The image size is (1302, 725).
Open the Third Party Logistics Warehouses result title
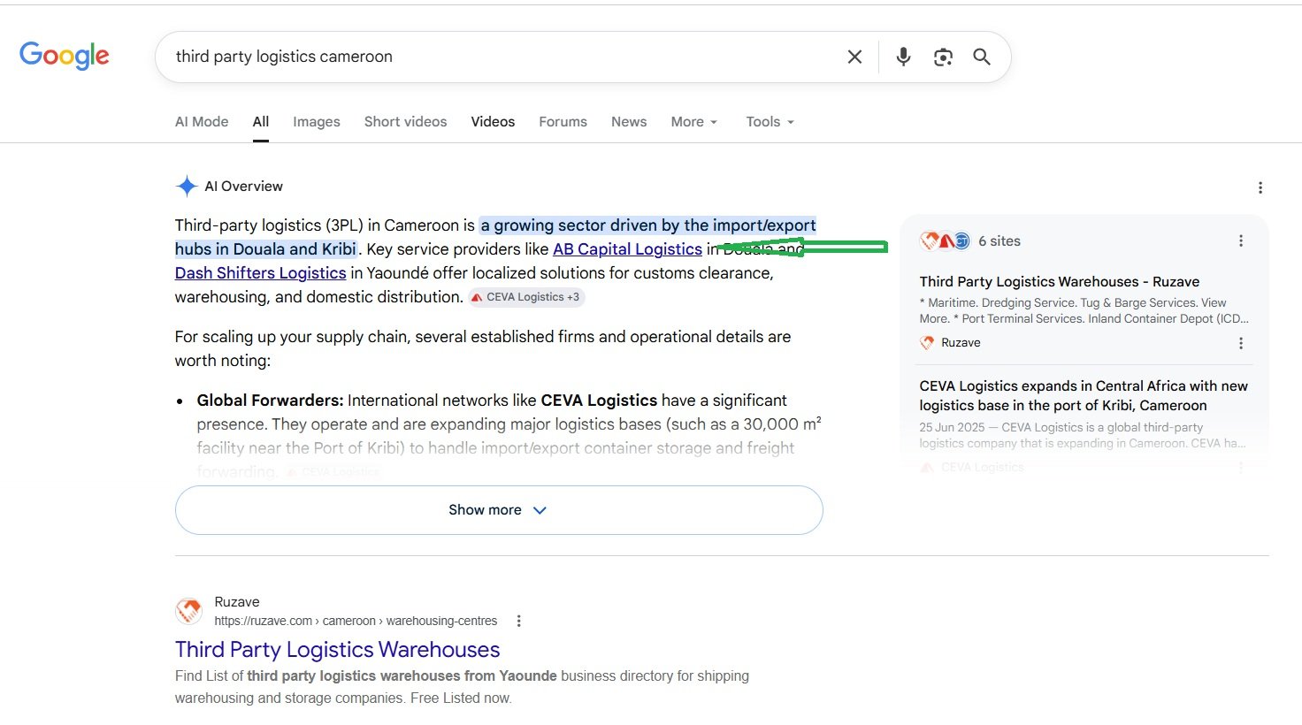click(x=337, y=650)
